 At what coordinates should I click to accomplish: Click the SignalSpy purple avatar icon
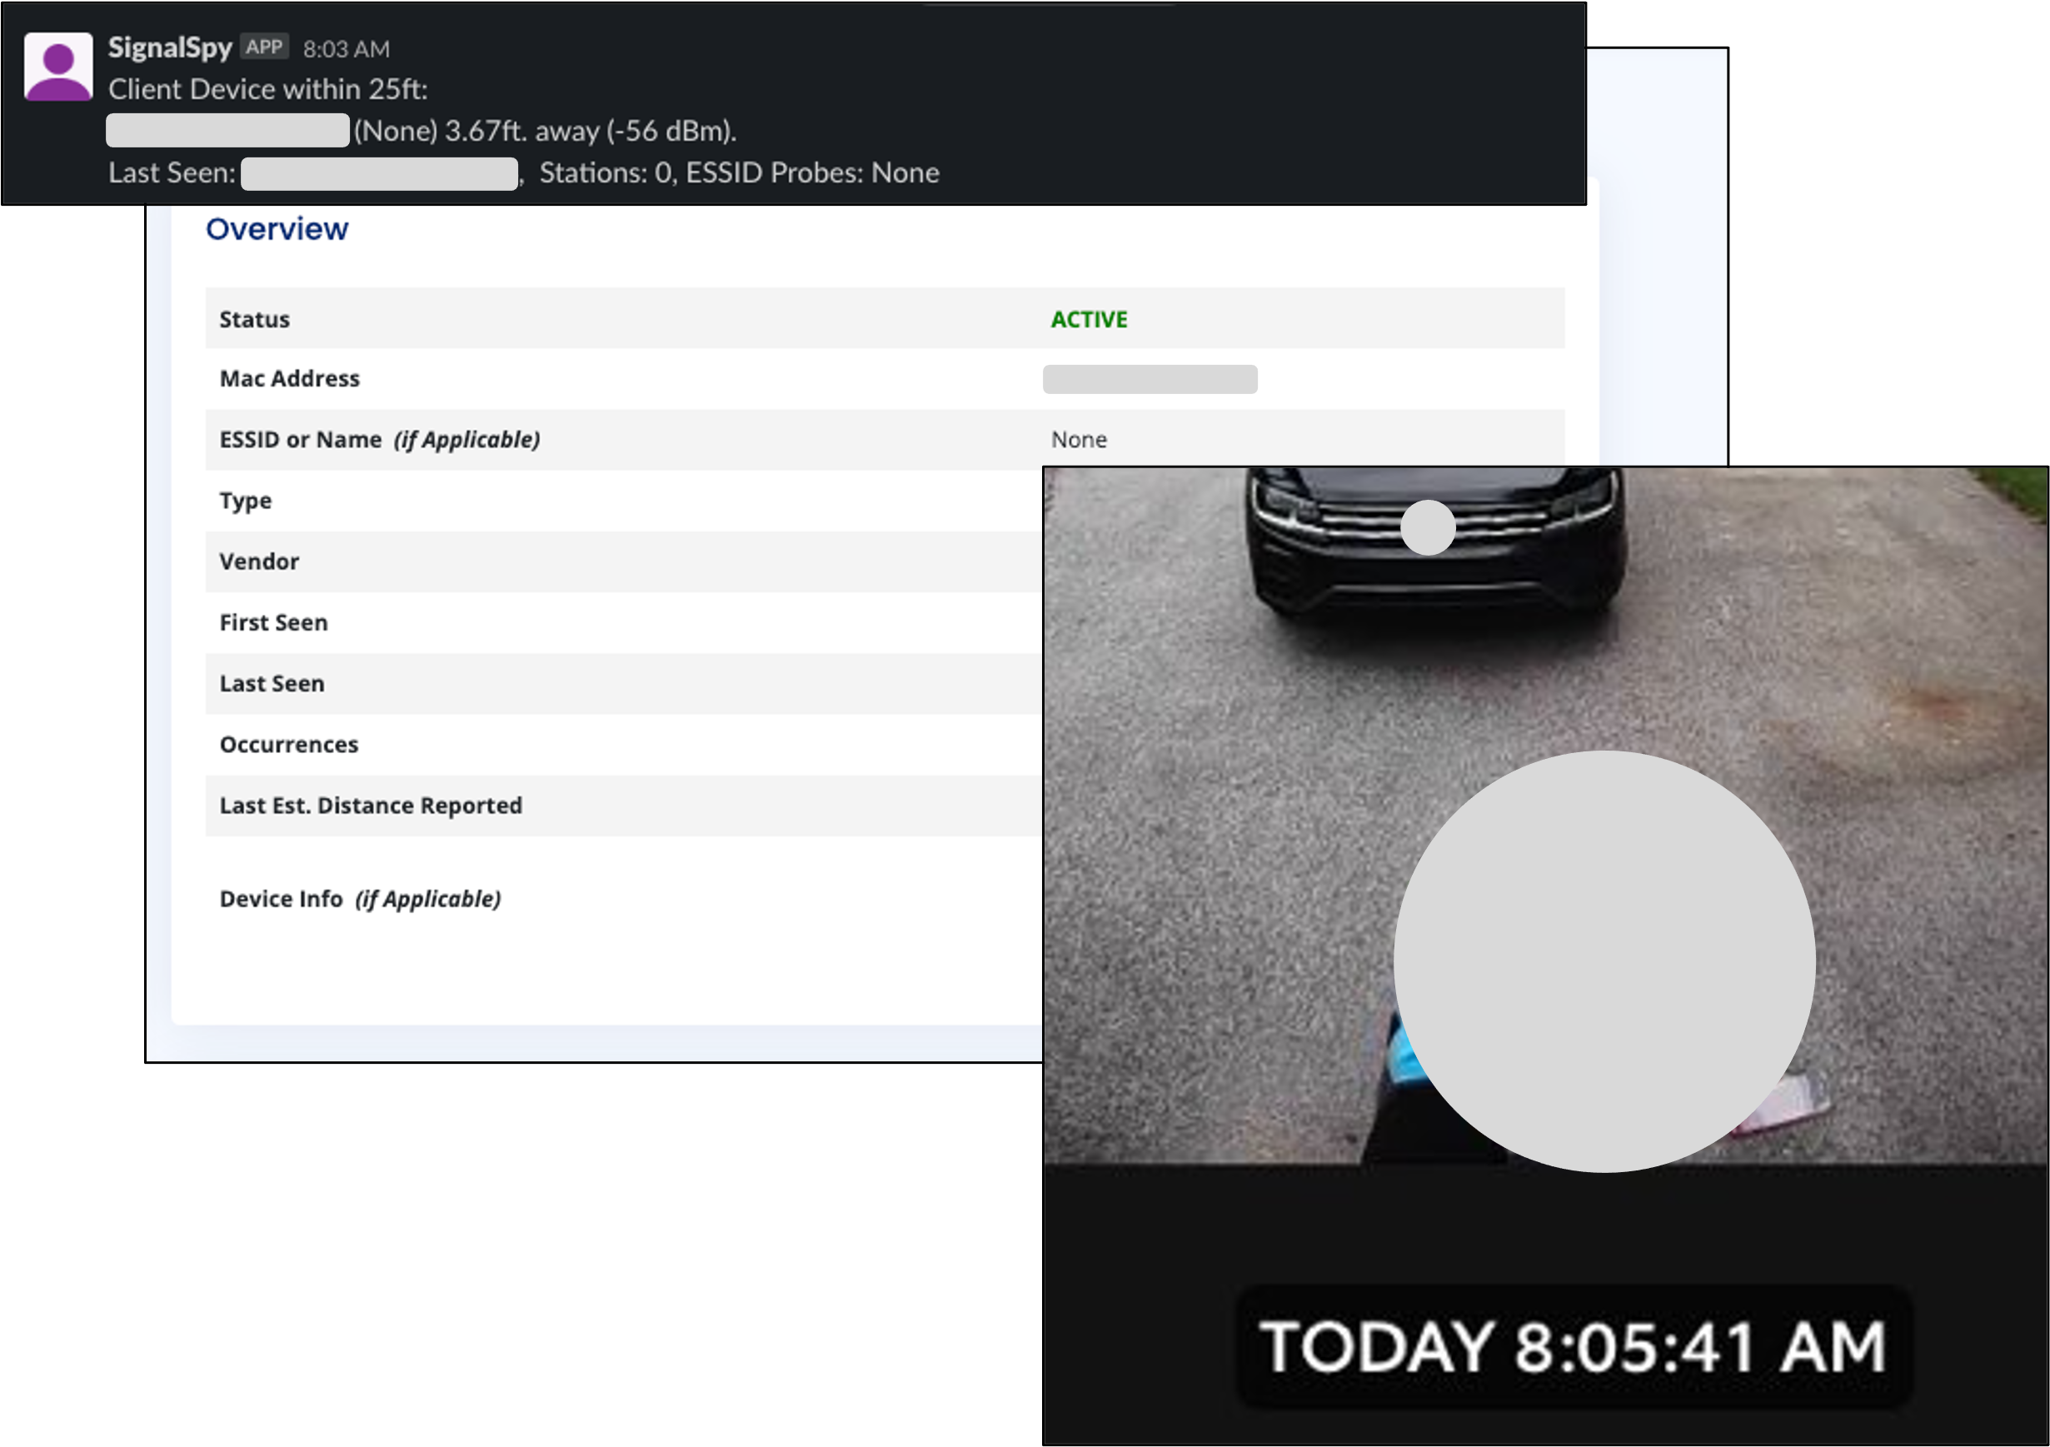pos(58,67)
